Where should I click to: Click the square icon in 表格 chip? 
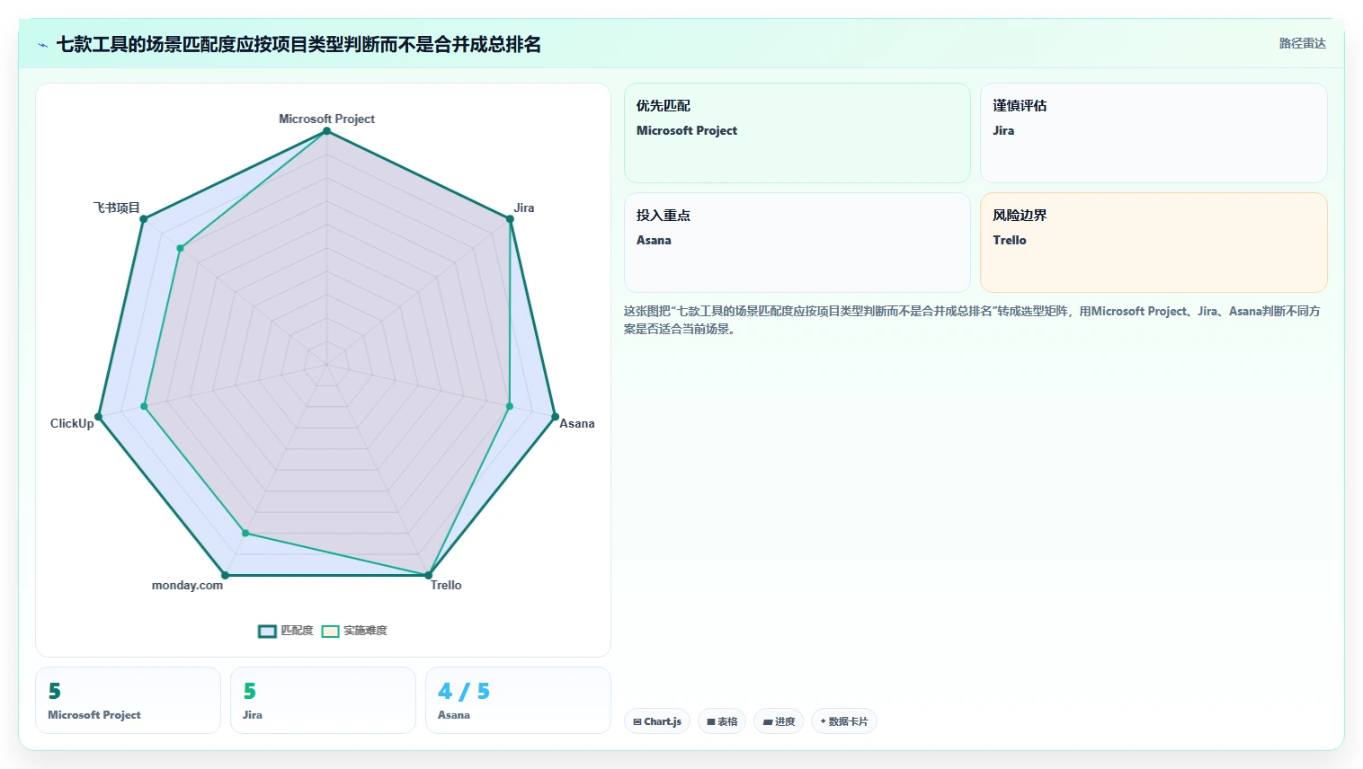(711, 721)
